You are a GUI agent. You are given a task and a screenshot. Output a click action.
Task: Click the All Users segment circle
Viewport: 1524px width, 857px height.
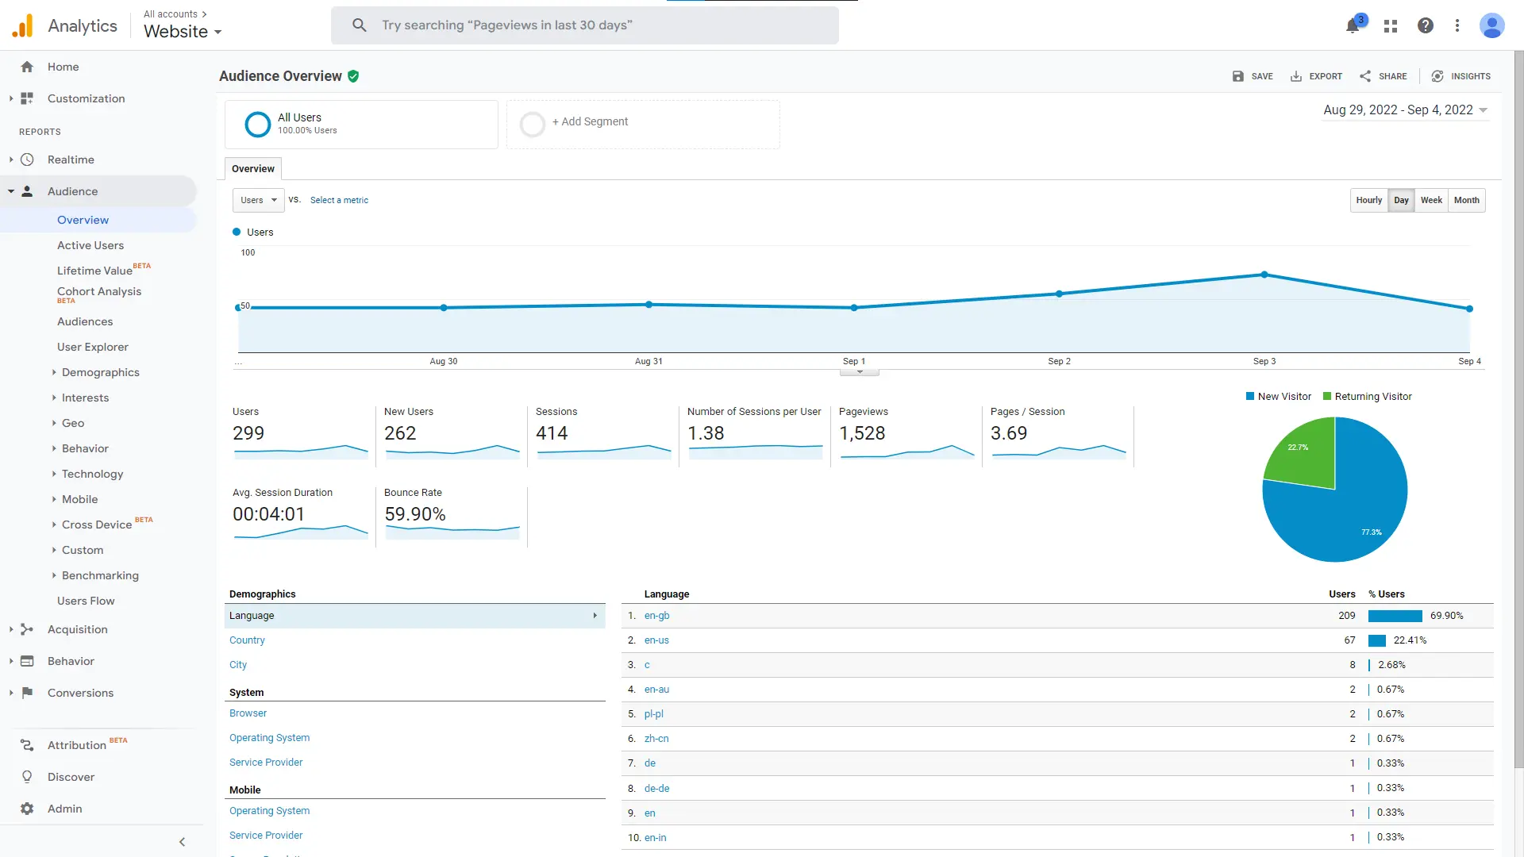click(258, 124)
